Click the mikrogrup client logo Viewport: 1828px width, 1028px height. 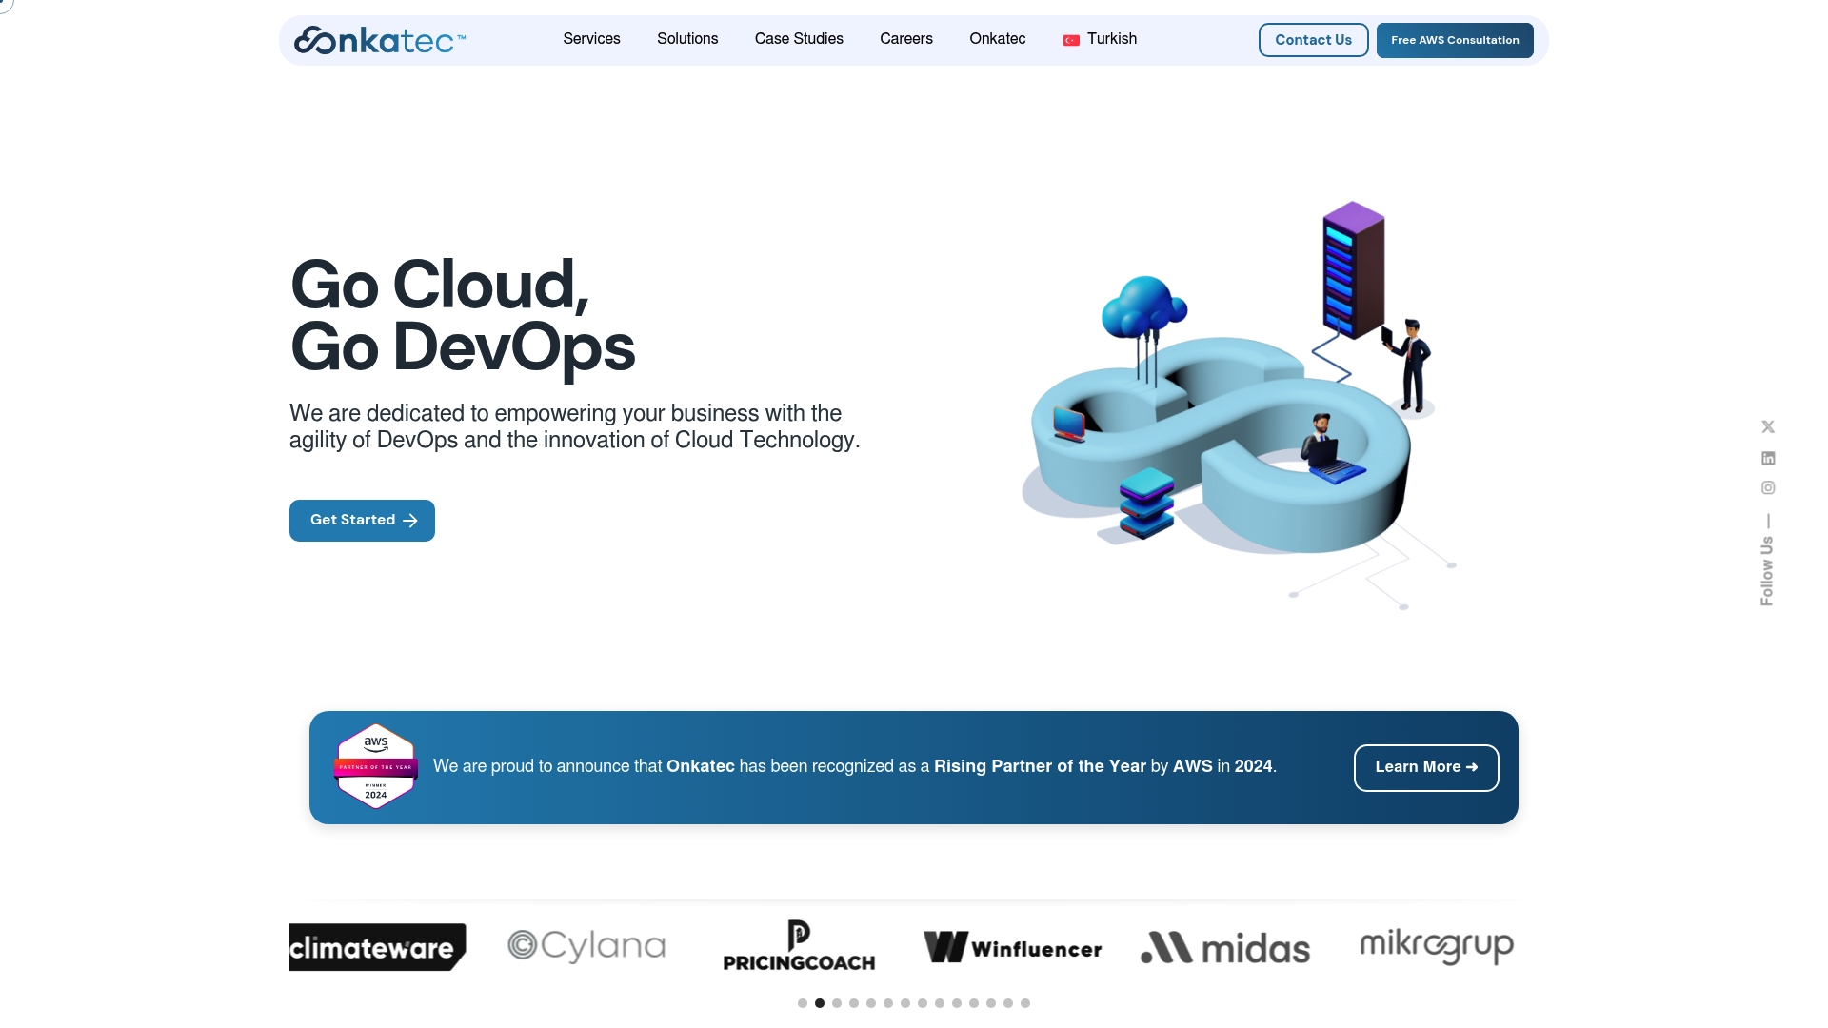(x=1437, y=945)
